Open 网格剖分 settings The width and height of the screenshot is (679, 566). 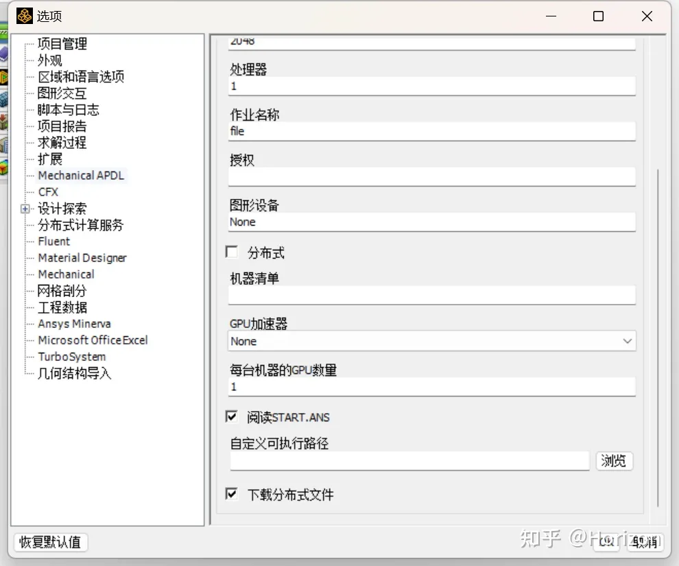(62, 291)
